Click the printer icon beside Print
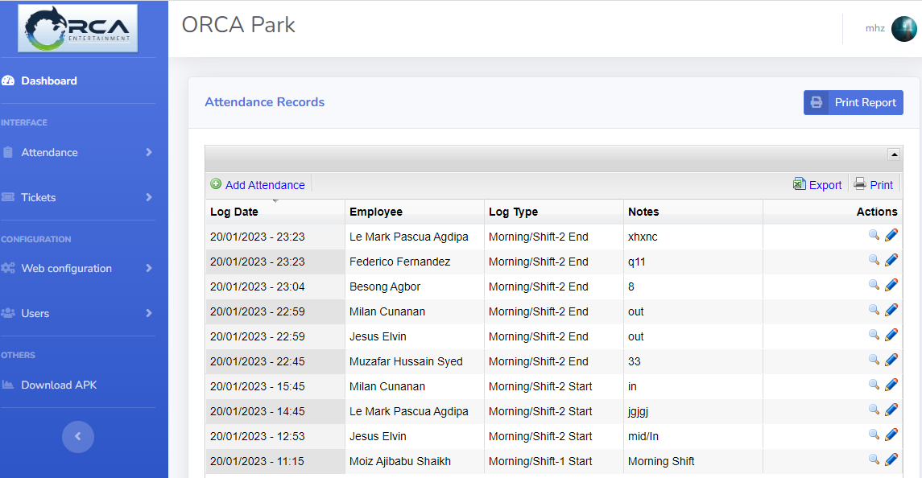The height and width of the screenshot is (478, 922). click(x=860, y=184)
